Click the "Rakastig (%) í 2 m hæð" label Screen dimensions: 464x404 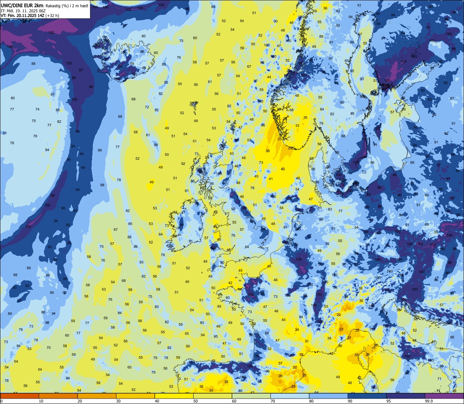pos(67,5)
